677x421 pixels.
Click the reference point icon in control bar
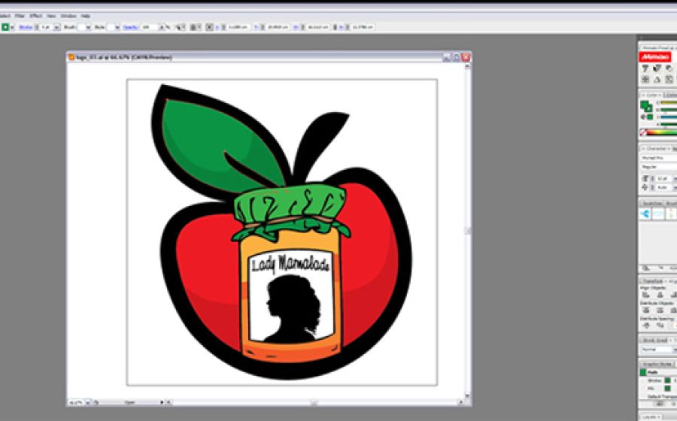point(209,27)
